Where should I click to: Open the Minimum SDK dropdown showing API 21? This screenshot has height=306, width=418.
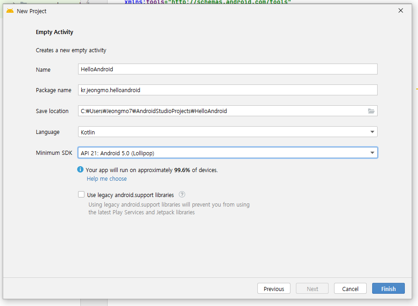tap(228, 153)
